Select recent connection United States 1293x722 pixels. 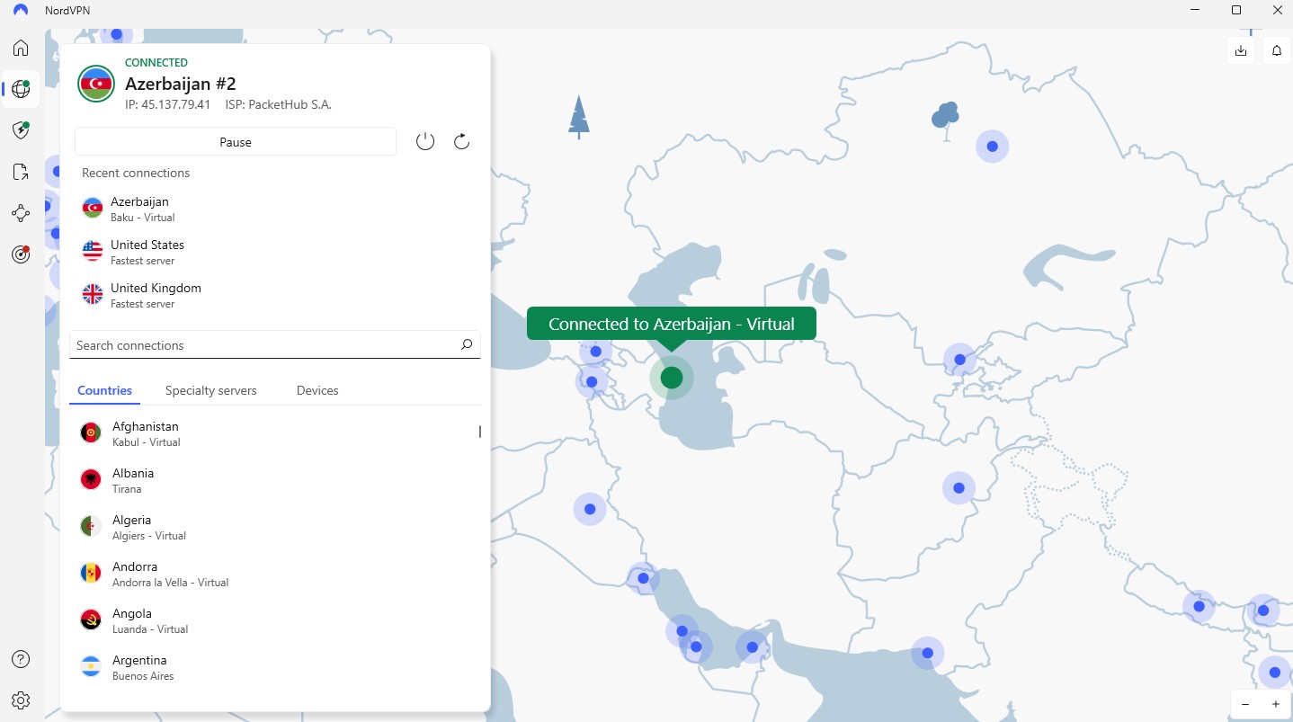(275, 252)
